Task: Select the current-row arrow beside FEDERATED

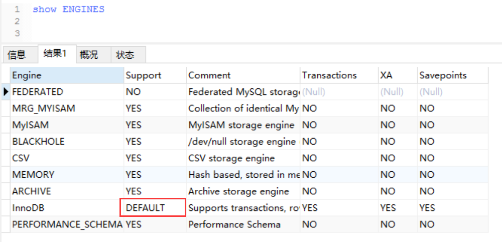Action: tap(6, 92)
